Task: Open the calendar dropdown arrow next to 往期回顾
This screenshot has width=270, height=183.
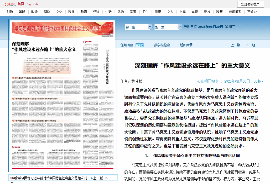Action: coord(142,45)
